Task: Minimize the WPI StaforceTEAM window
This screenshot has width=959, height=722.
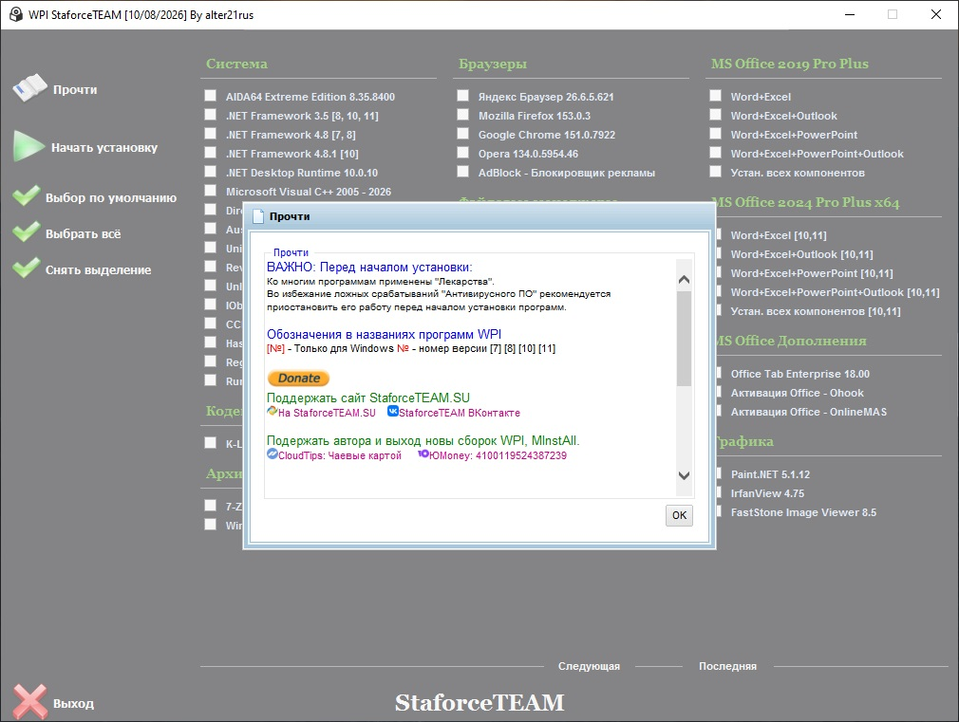Action: pos(850,14)
